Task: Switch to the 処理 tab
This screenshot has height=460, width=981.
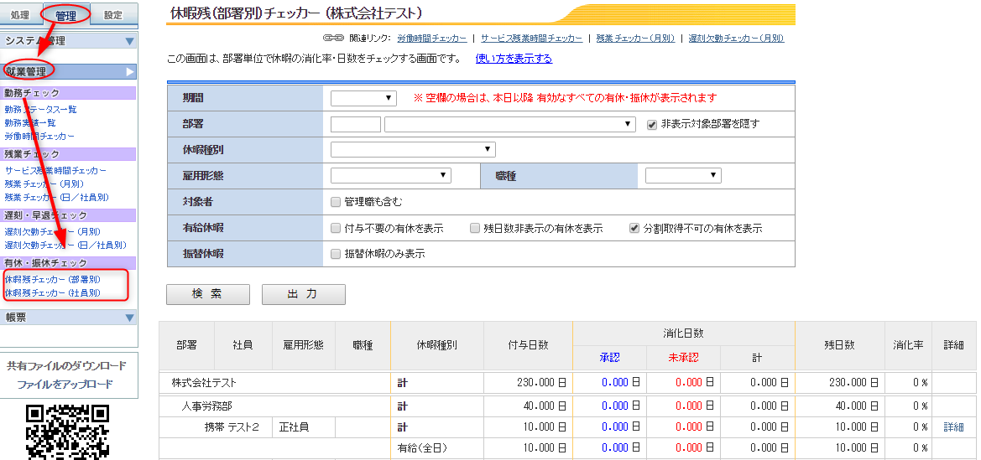Action: 20,15
